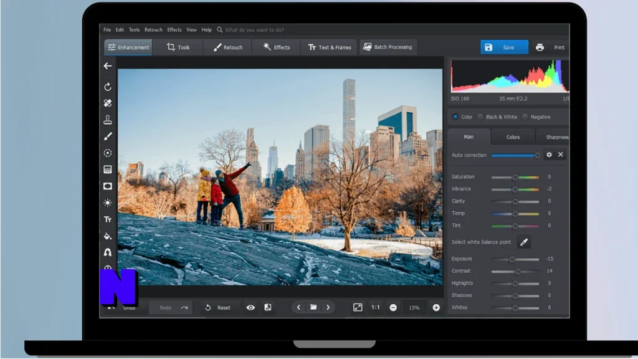Screen dimensions: 638x359
Task: Click the blue Save button
Action: tap(505, 47)
